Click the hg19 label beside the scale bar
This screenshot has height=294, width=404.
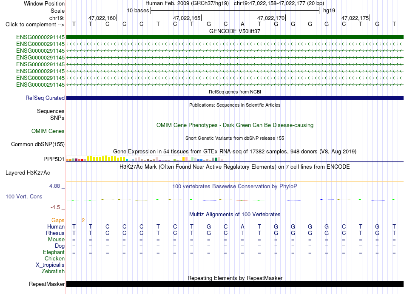click(329, 11)
